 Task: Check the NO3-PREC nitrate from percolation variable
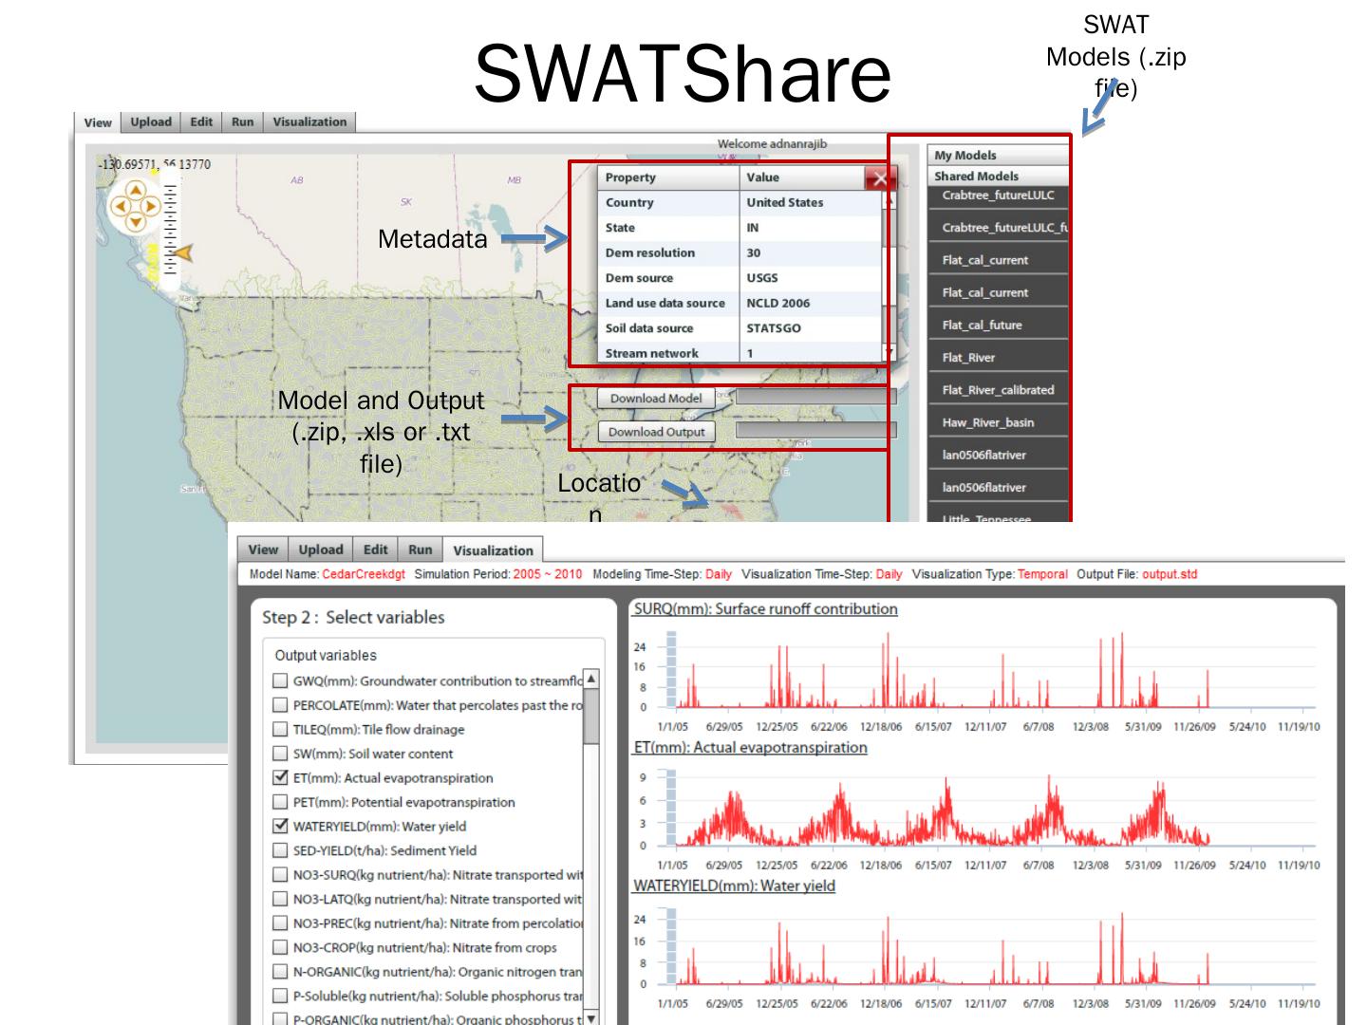tap(280, 922)
